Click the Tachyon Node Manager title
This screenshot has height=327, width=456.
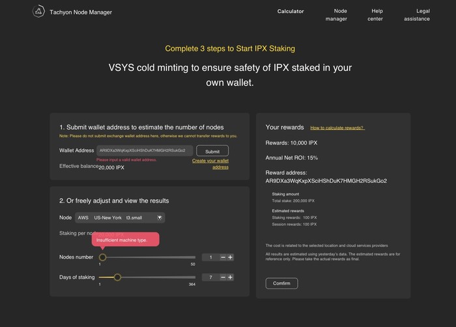tap(81, 12)
